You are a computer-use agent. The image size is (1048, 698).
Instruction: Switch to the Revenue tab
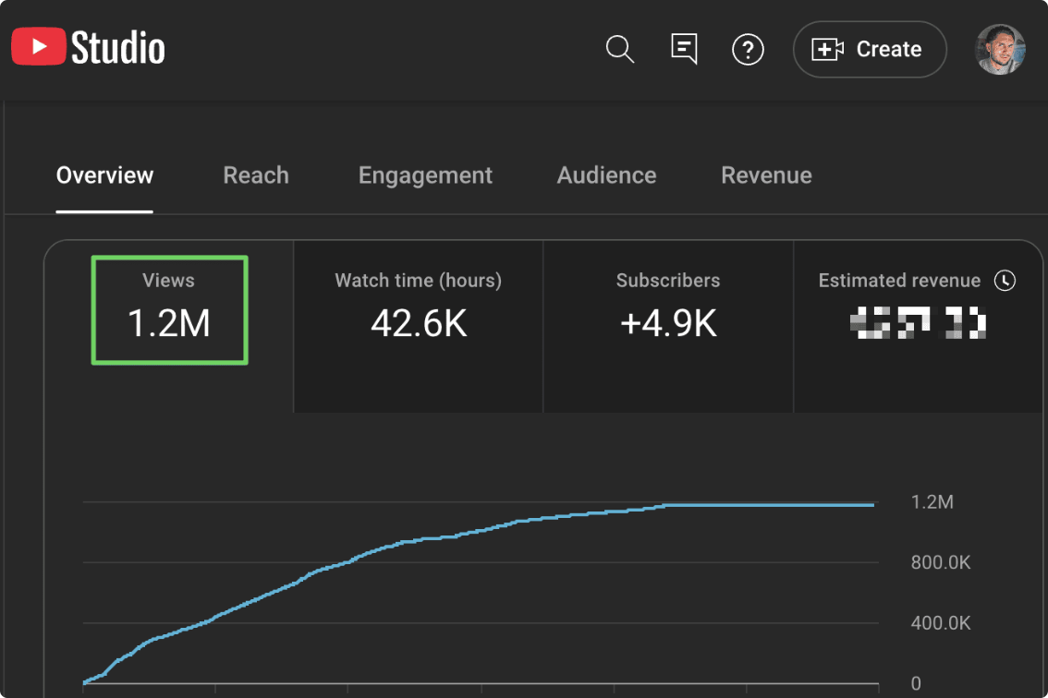coord(766,175)
